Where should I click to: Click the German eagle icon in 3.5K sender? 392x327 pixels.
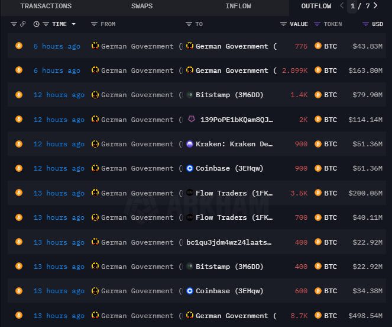tap(95, 193)
